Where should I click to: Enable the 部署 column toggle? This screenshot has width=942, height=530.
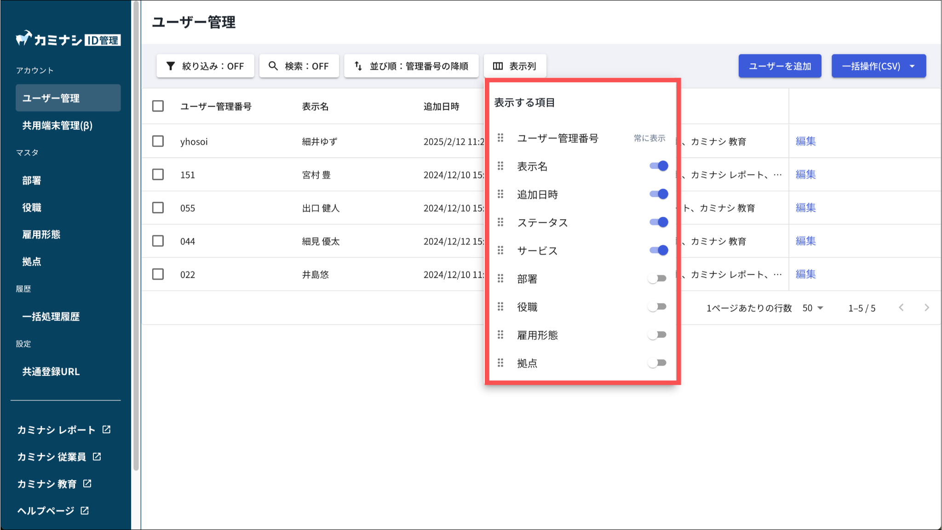coord(657,279)
